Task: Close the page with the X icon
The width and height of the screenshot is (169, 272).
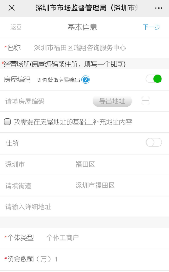Action: 12,8
